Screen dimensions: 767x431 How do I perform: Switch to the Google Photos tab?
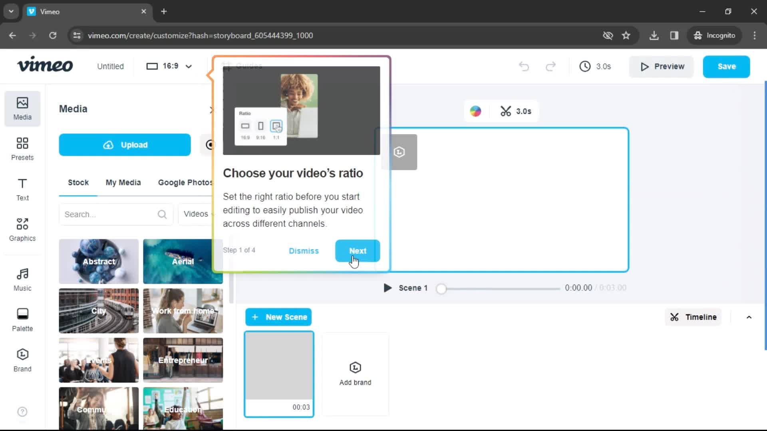tap(186, 182)
